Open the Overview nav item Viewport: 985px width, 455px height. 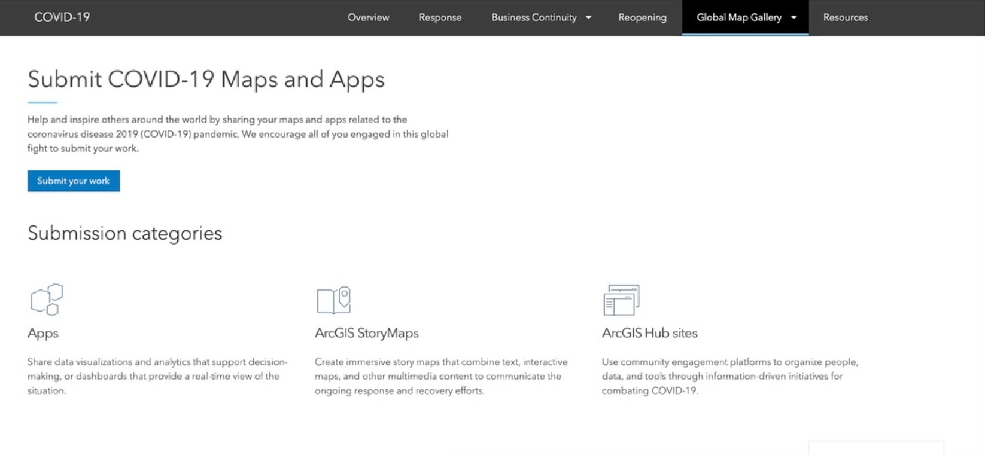click(x=368, y=18)
